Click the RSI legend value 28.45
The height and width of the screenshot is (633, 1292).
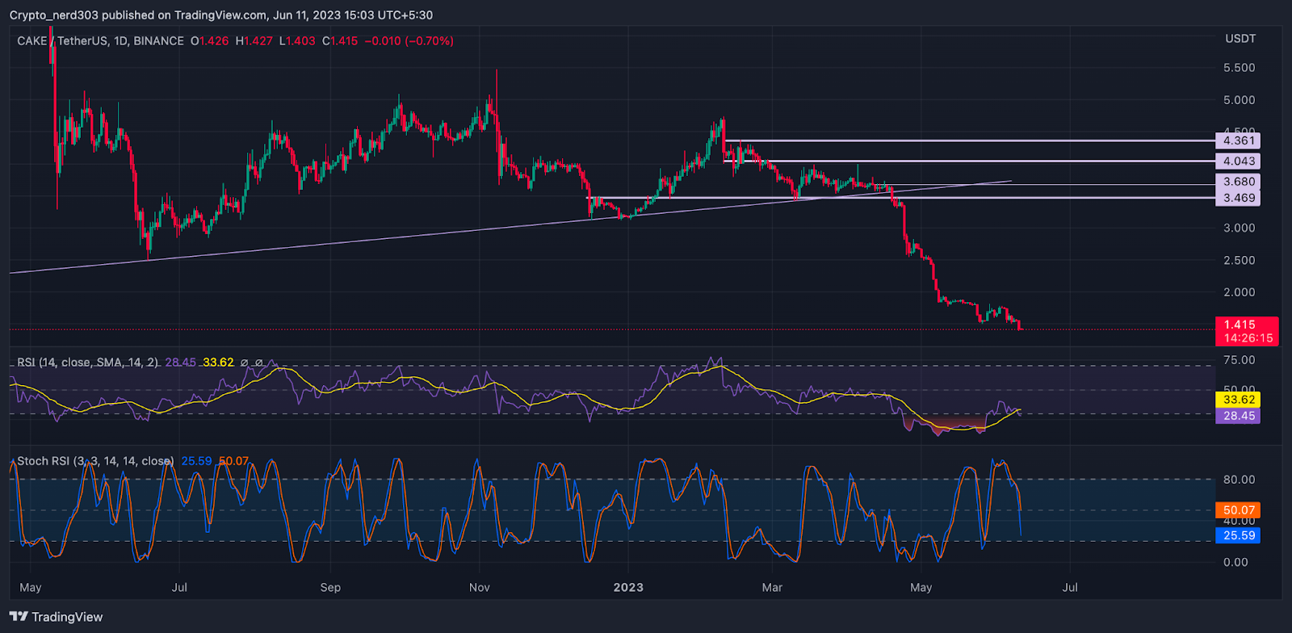tap(180, 363)
